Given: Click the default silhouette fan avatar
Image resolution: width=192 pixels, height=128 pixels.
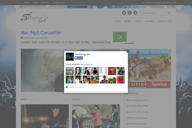Looking at the screenshot, I should coord(104,71).
